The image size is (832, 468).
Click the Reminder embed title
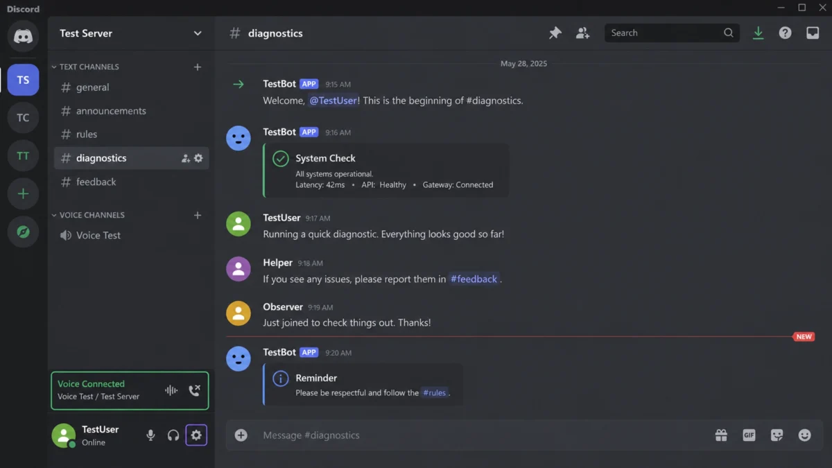pyautogui.click(x=316, y=378)
